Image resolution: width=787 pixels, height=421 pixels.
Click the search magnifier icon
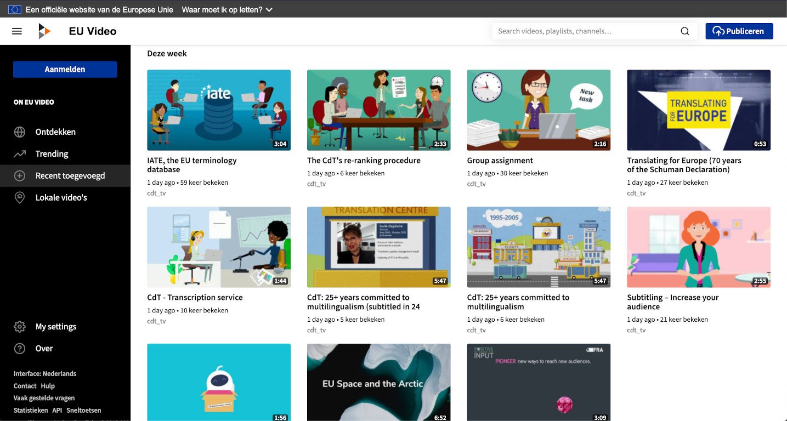pyautogui.click(x=684, y=31)
